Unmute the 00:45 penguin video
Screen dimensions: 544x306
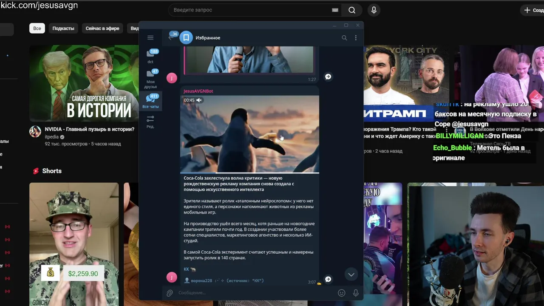tap(199, 100)
